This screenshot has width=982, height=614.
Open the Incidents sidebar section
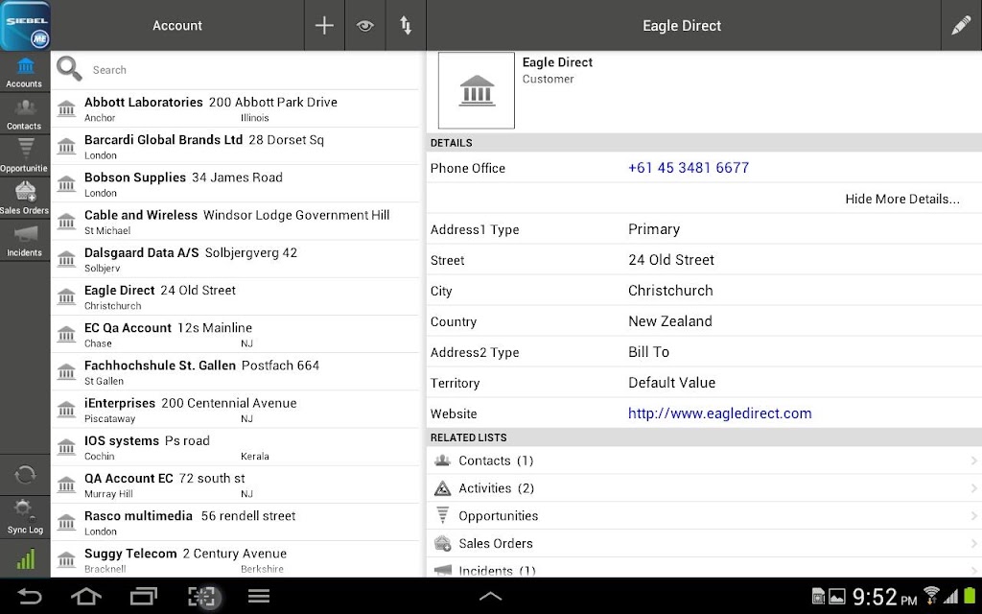click(24, 241)
